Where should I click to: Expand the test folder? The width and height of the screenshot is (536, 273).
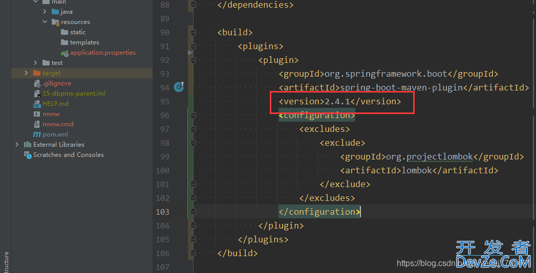click(35, 63)
